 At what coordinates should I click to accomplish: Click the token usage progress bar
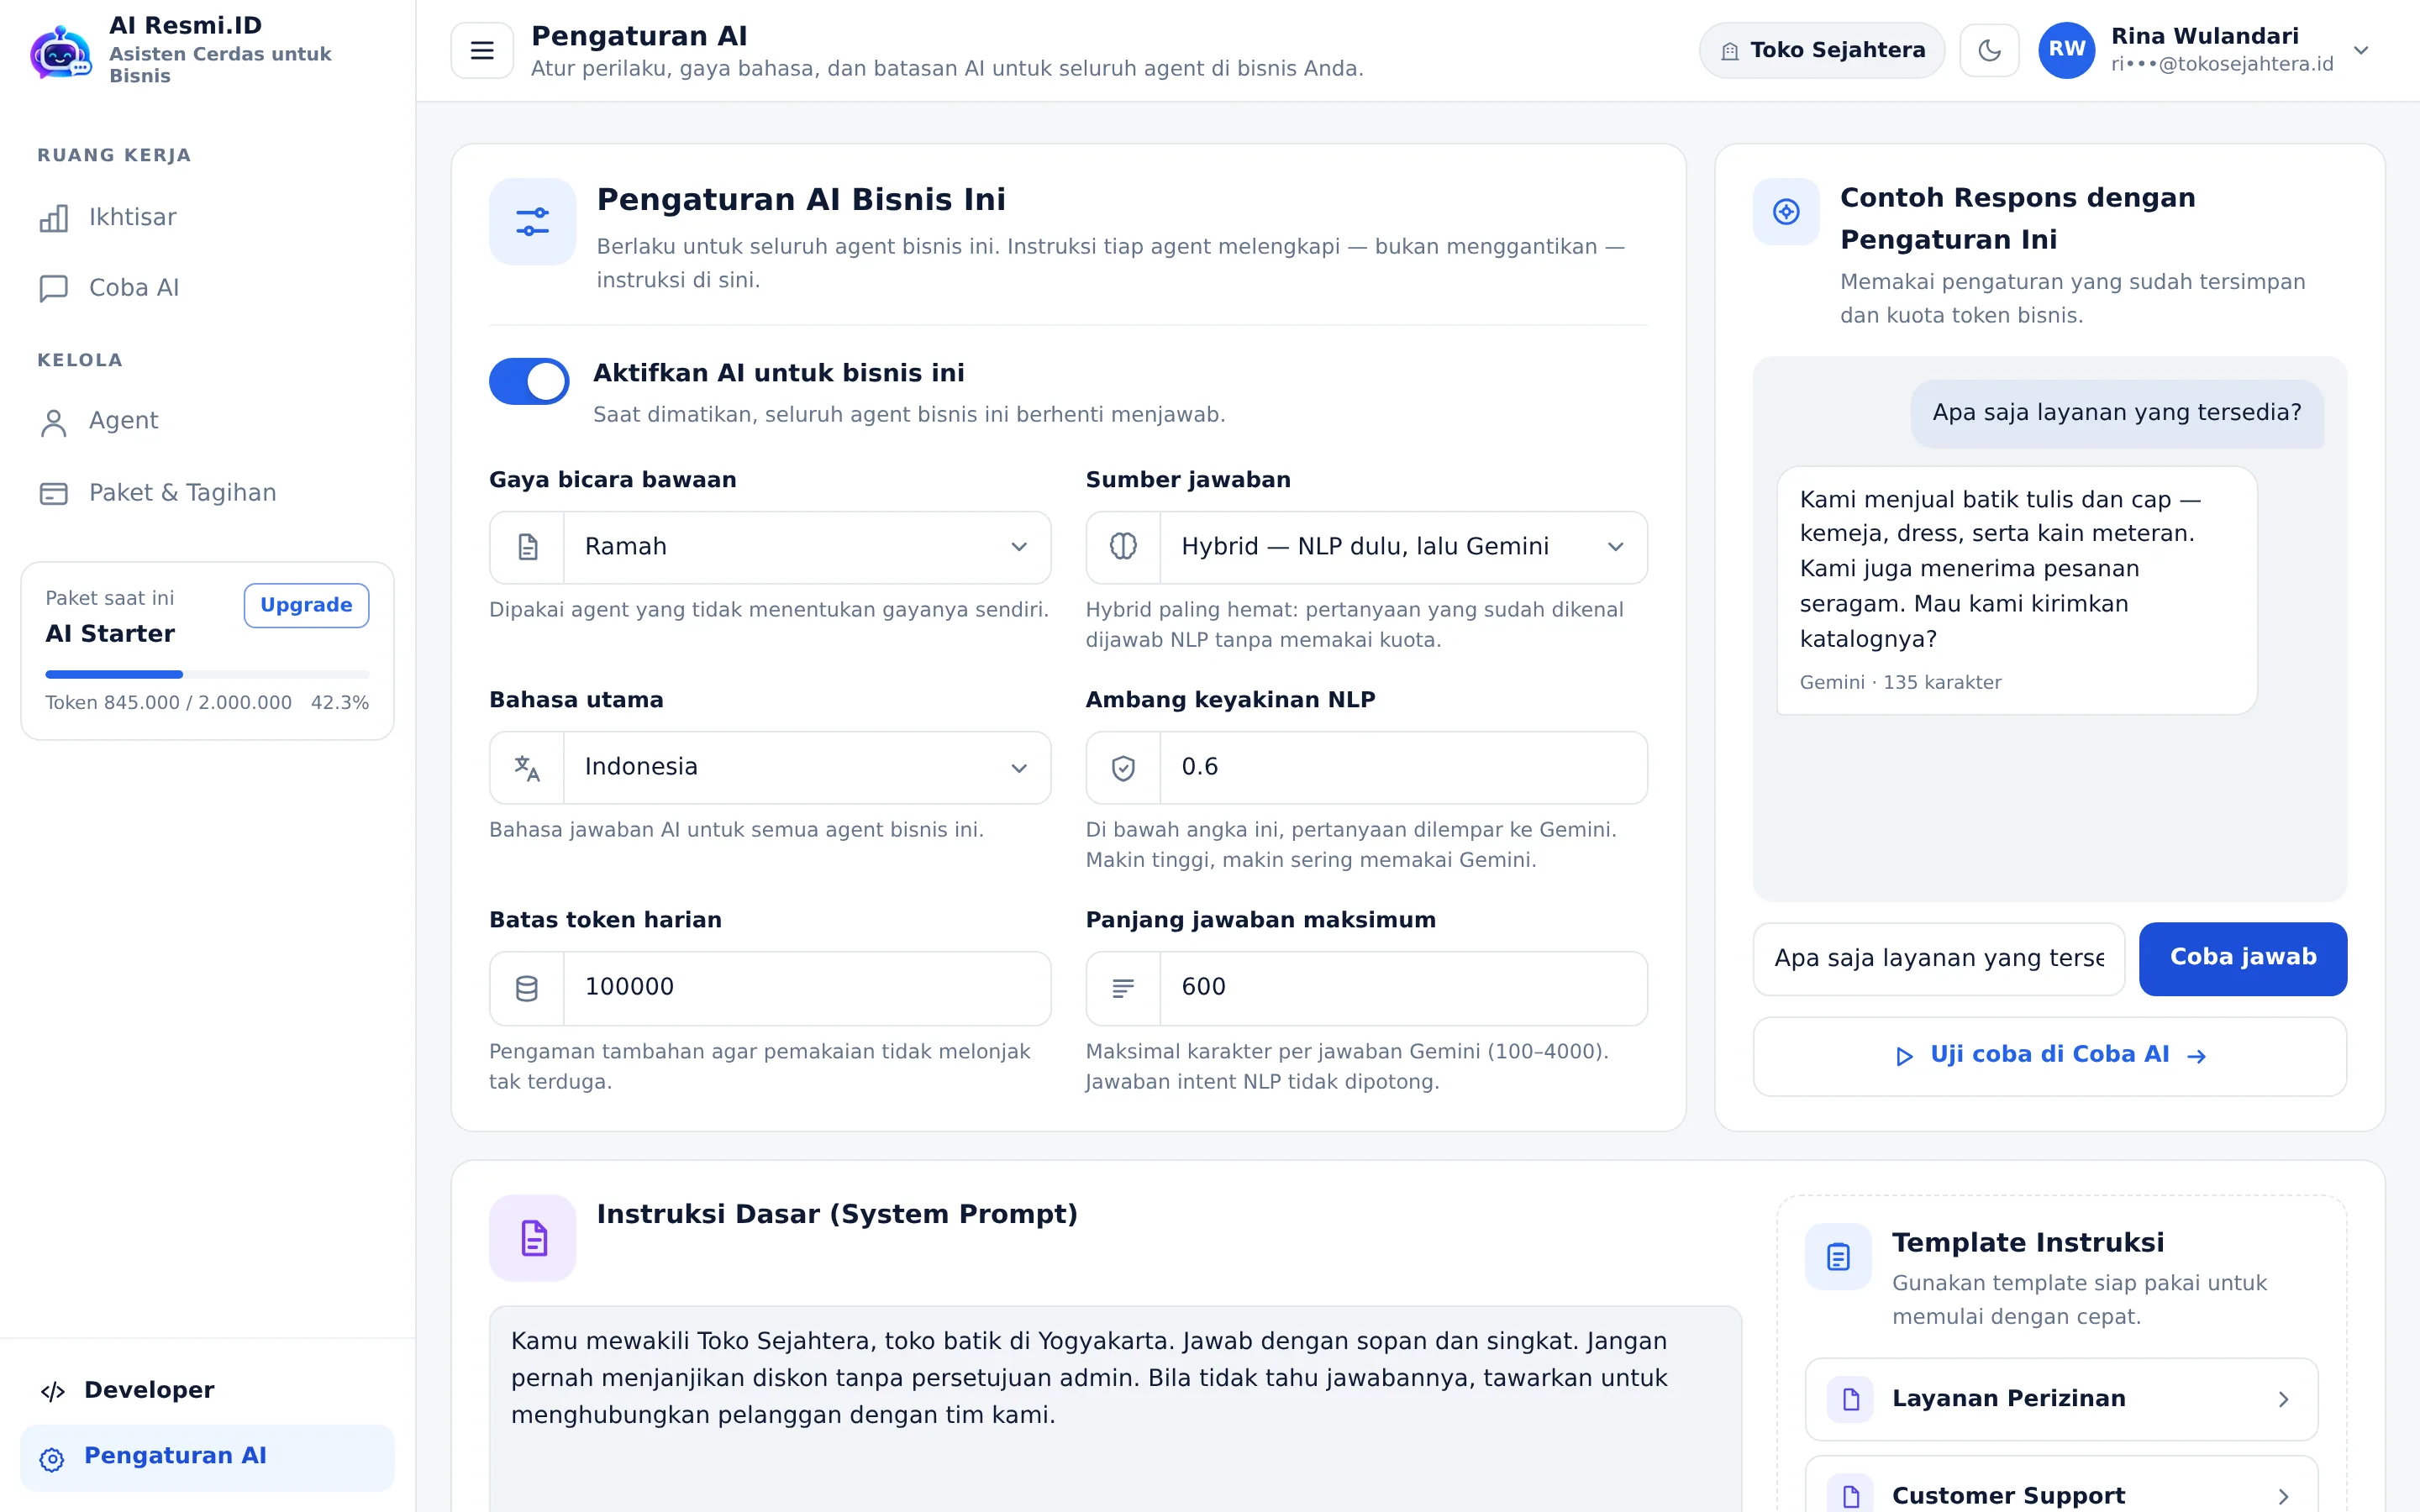207,674
